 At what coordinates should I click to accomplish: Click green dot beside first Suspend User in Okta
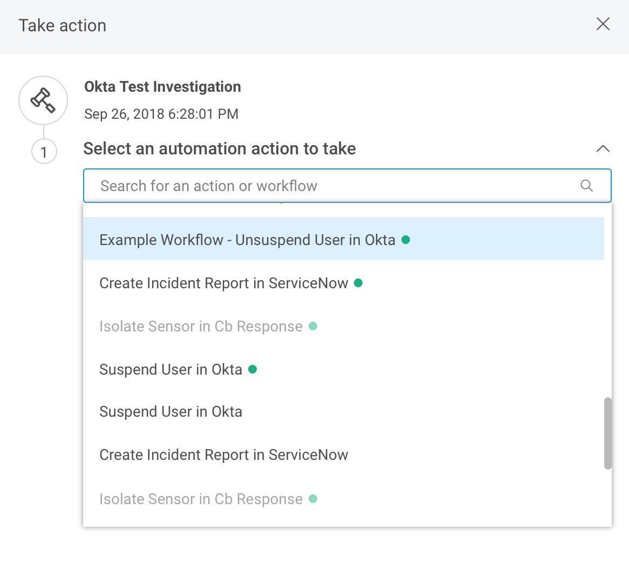tap(252, 369)
